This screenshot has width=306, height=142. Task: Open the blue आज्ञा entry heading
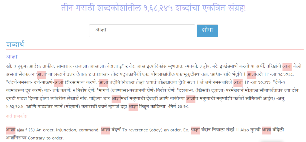[x=12, y=56]
